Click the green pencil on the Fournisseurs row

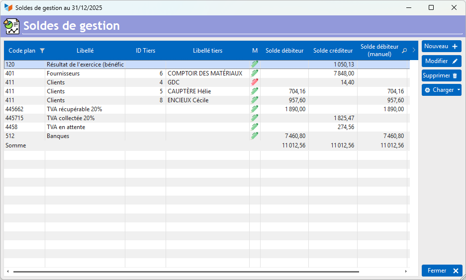(x=255, y=73)
